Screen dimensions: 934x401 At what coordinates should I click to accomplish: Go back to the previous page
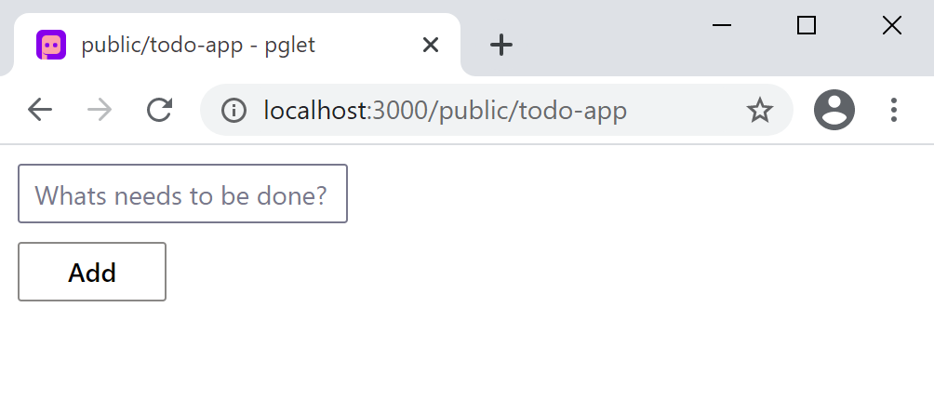pyautogui.click(x=40, y=111)
